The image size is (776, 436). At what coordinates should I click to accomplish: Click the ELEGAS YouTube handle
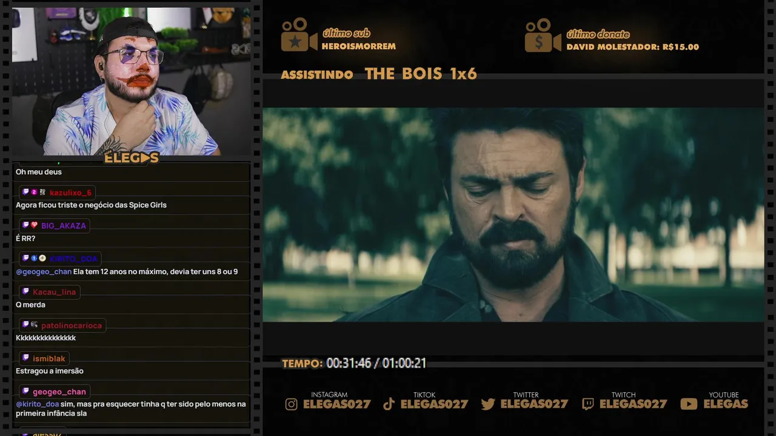[726, 404]
